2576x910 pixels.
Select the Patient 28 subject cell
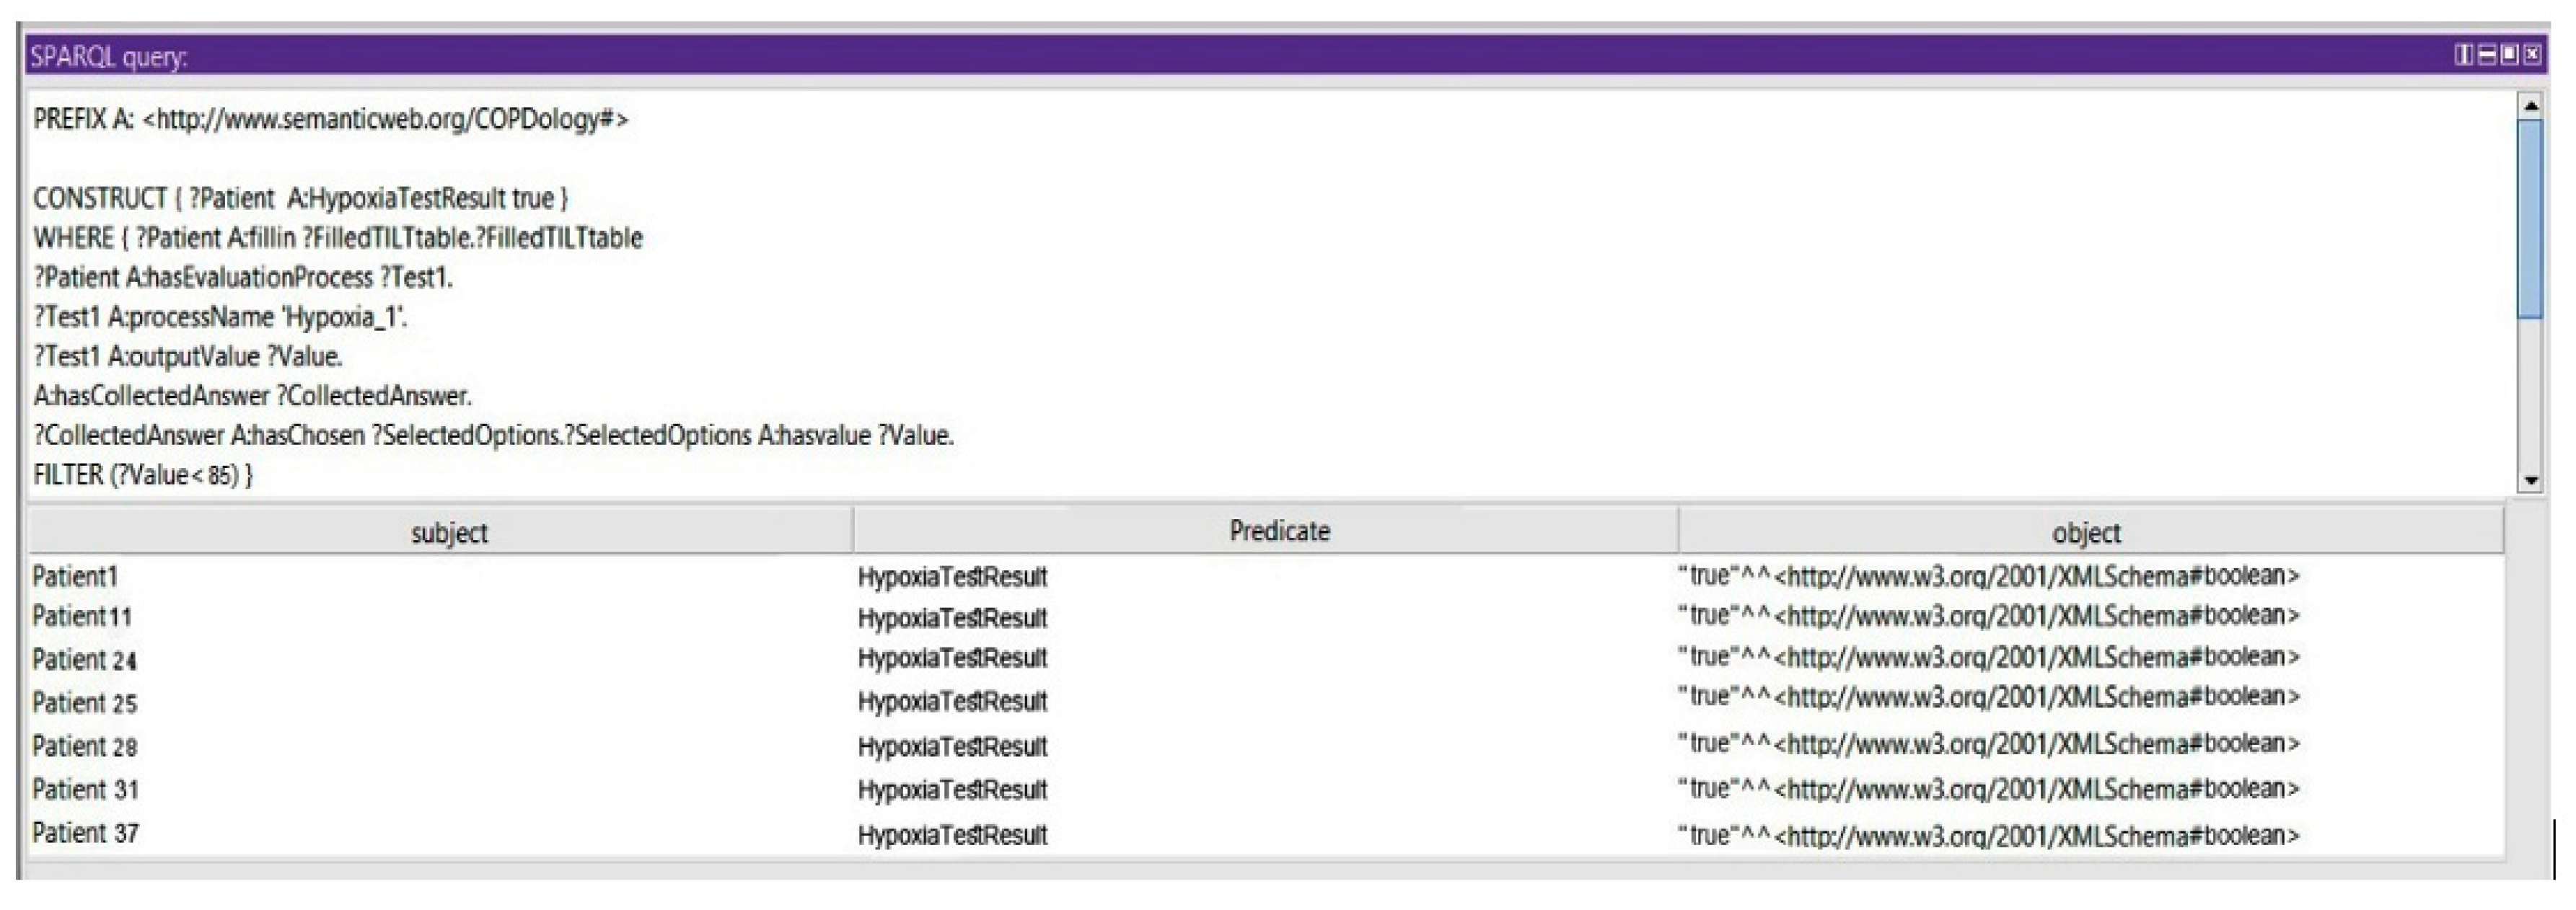click(x=84, y=746)
